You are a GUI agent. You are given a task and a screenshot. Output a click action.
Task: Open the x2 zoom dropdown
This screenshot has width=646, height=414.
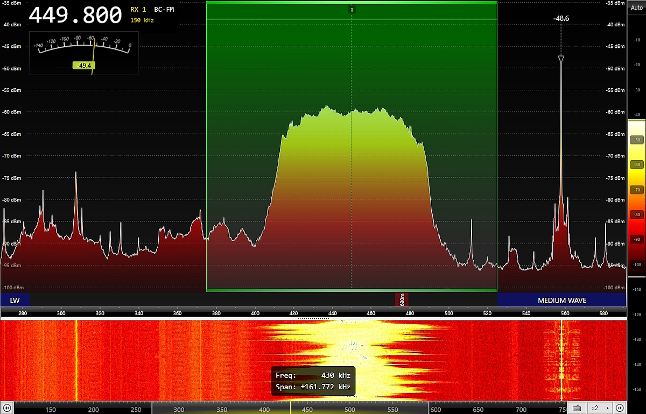pyautogui.click(x=600, y=408)
